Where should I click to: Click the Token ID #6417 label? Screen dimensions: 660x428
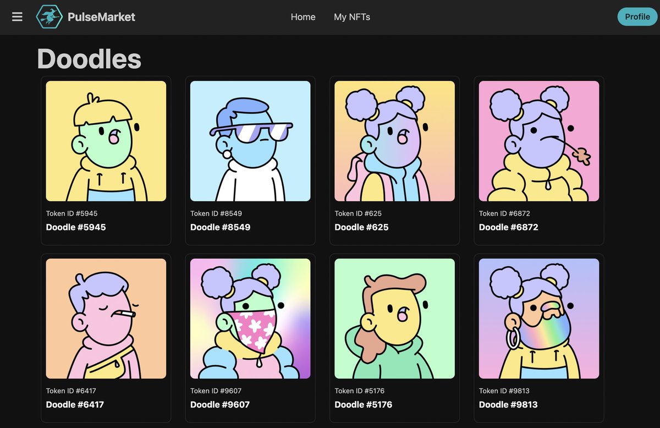(71, 391)
